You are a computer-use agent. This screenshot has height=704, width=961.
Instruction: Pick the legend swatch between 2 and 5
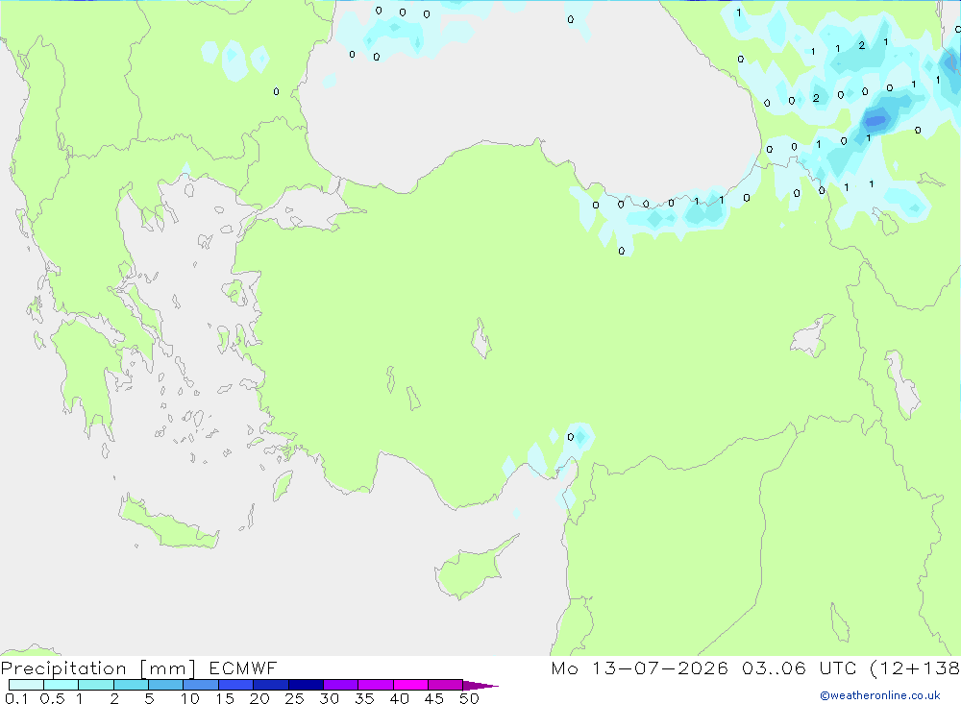(x=131, y=685)
